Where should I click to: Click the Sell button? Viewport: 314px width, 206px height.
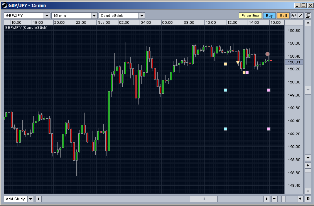click(x=283, y=16)
